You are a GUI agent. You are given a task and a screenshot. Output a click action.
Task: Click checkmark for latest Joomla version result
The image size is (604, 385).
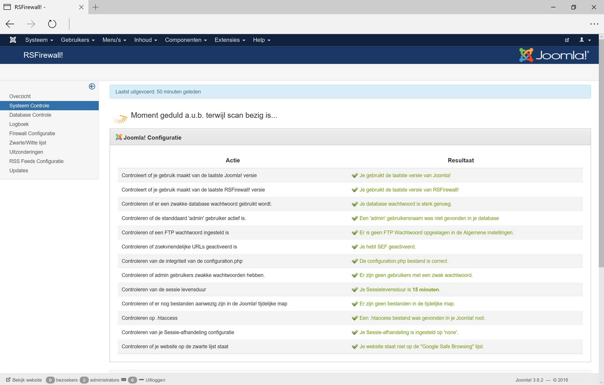pos(355,176)
